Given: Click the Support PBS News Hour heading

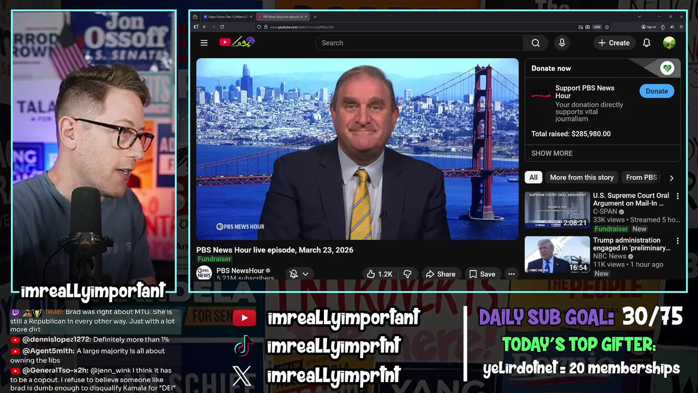Looking at the screenshot, I should pyautogui.click(x=585, y=92).
